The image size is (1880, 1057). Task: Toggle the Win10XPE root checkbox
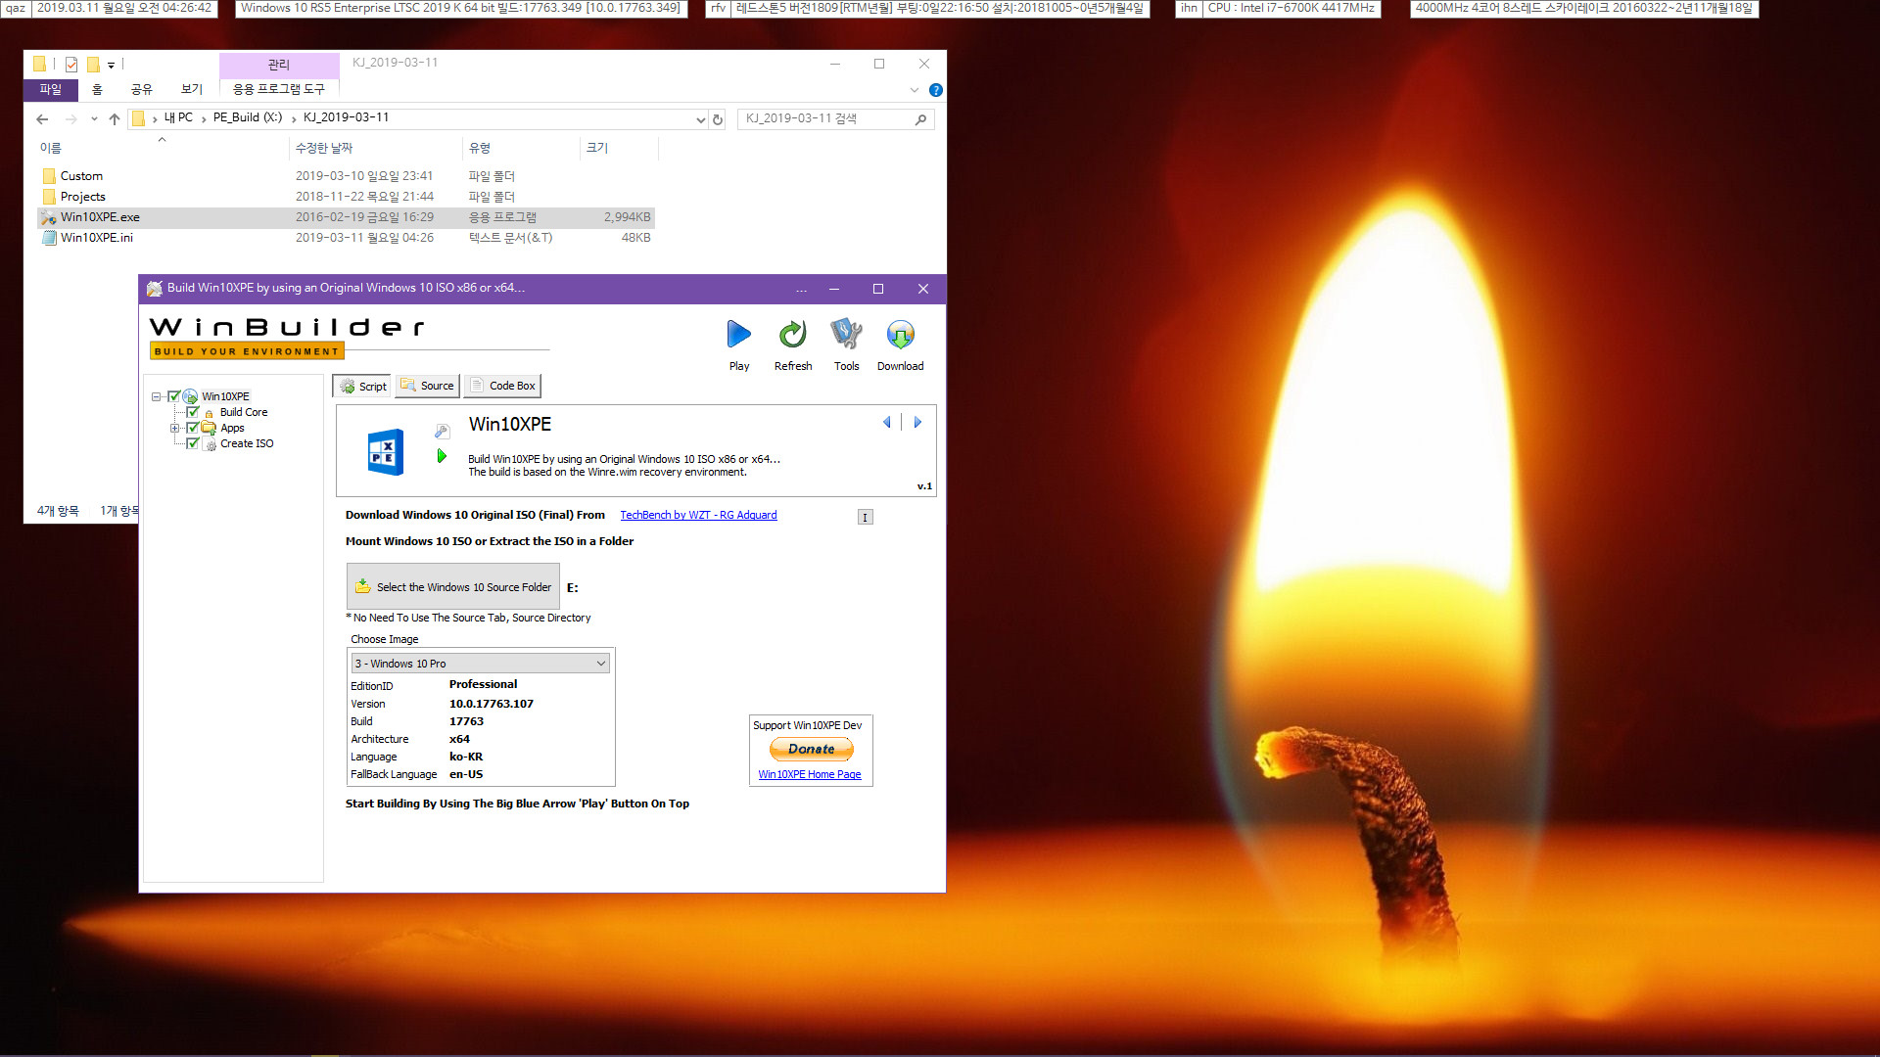[173, 396]
